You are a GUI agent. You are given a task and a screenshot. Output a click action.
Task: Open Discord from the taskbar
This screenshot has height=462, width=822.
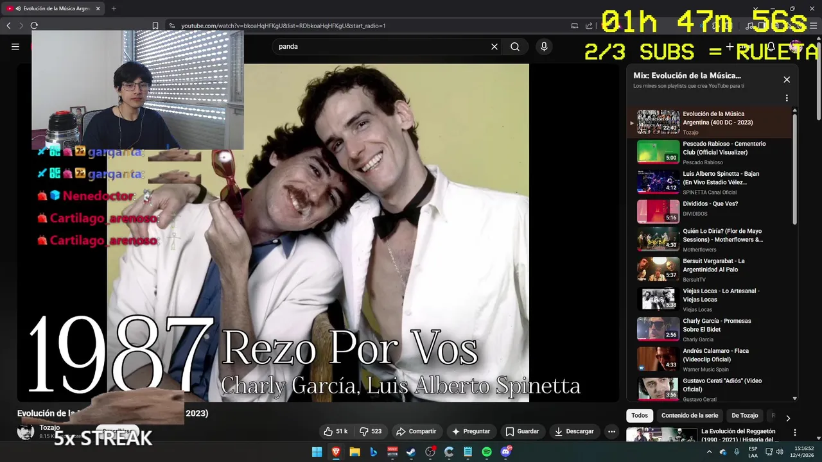click(506, 452)
